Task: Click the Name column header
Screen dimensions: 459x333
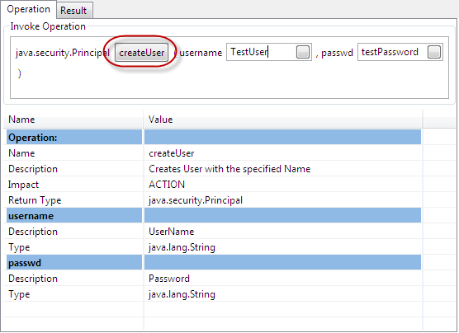Action: point(73,120)
